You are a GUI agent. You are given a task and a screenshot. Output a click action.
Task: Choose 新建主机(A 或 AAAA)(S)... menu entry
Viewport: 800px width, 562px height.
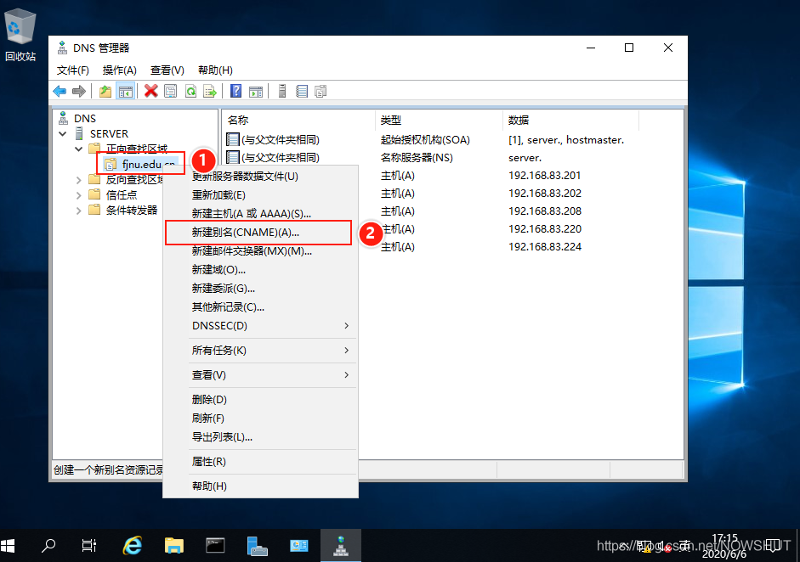252,214
